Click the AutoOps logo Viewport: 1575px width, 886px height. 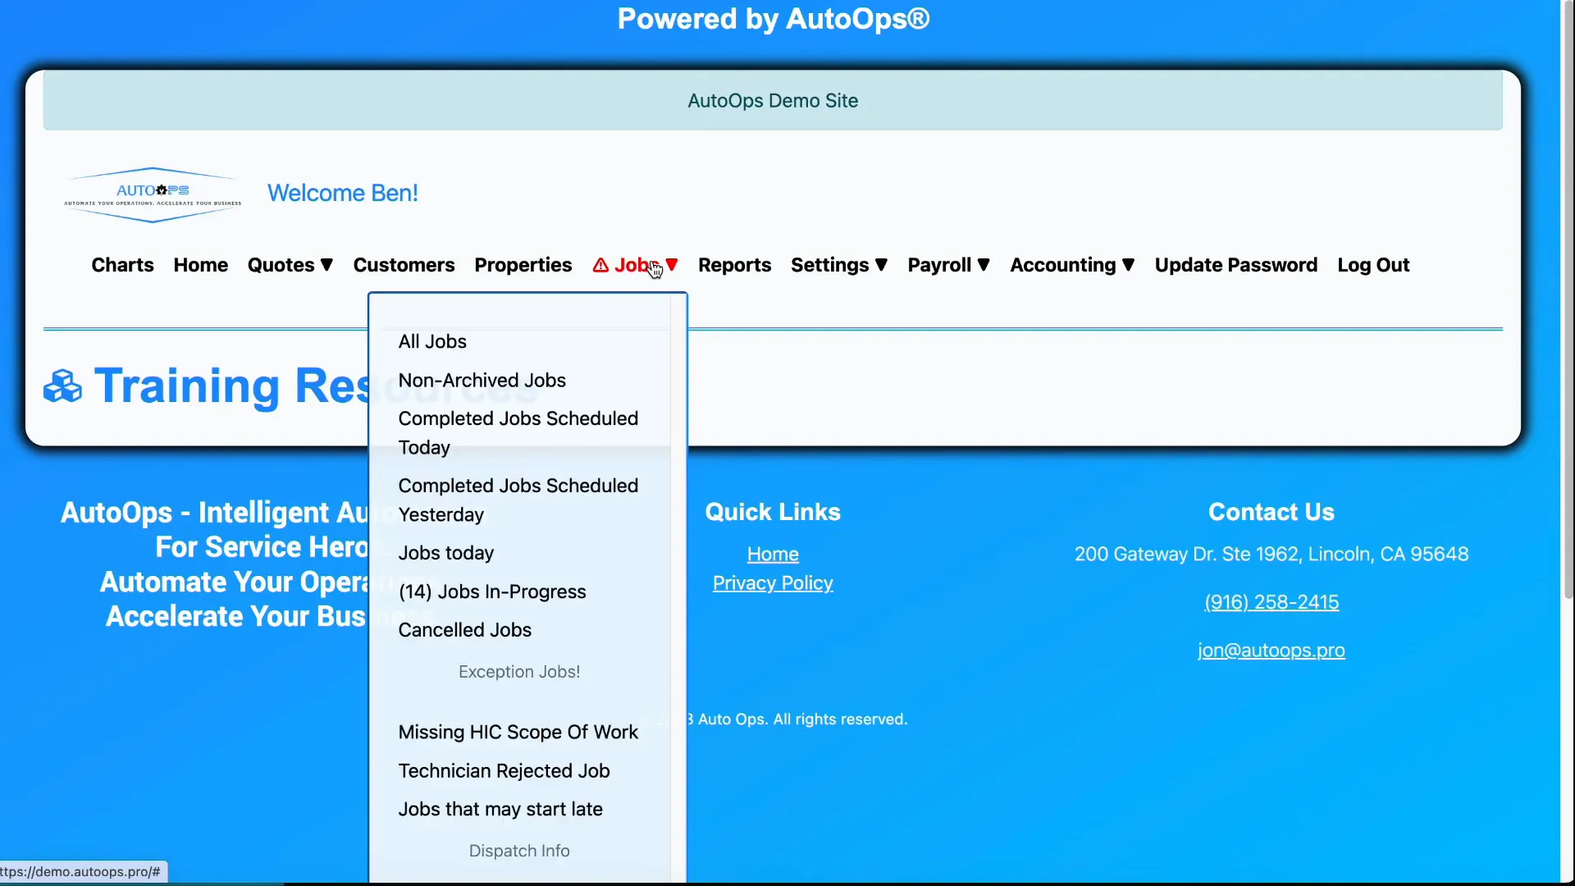tap(151, 194)
